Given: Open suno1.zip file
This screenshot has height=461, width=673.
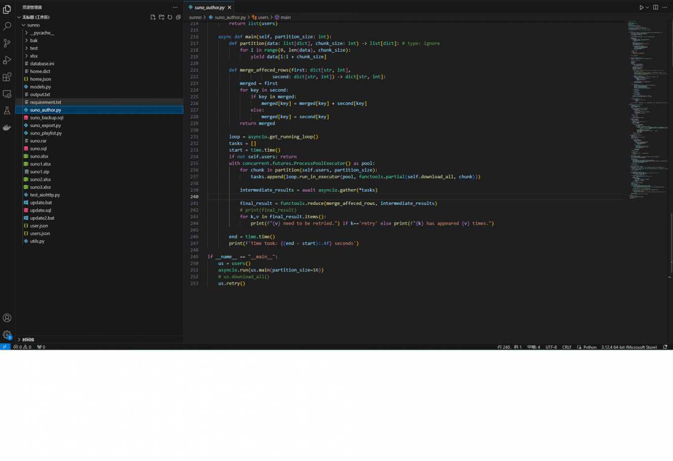Looking at the screenshot, I should click(99, 171).
